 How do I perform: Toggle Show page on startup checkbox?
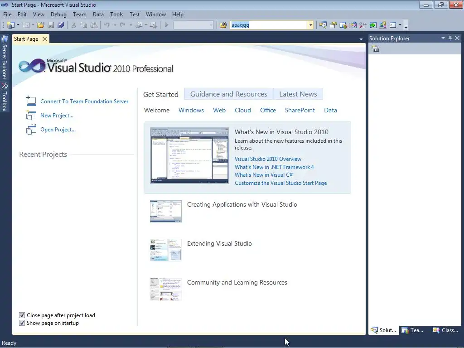pyautogui.click(x=22, y=323)
